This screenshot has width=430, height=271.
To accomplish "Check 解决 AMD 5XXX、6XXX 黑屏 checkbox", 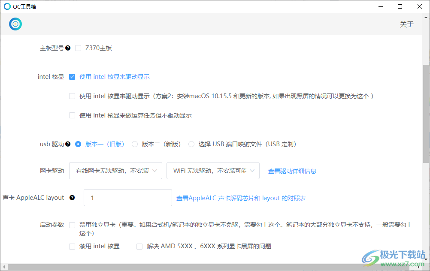I will 139,246.
